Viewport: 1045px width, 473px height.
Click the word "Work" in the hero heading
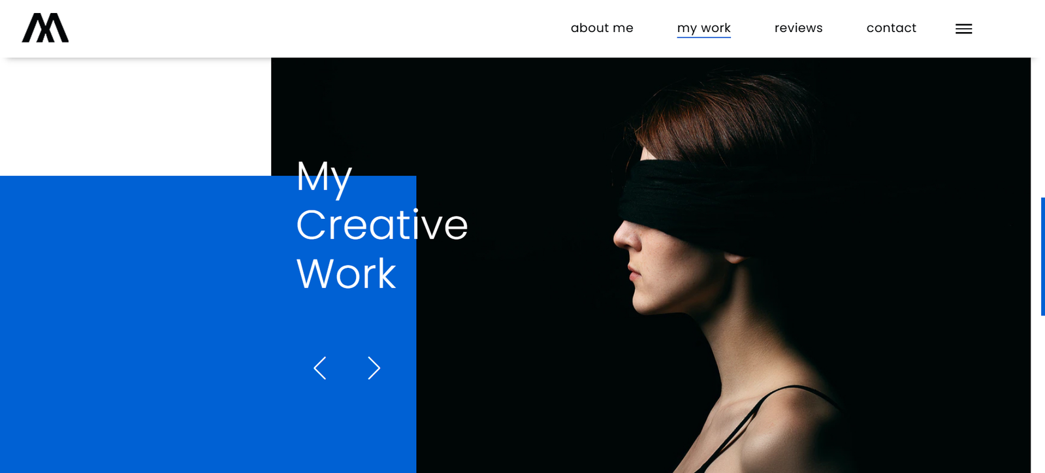(346, 274)
